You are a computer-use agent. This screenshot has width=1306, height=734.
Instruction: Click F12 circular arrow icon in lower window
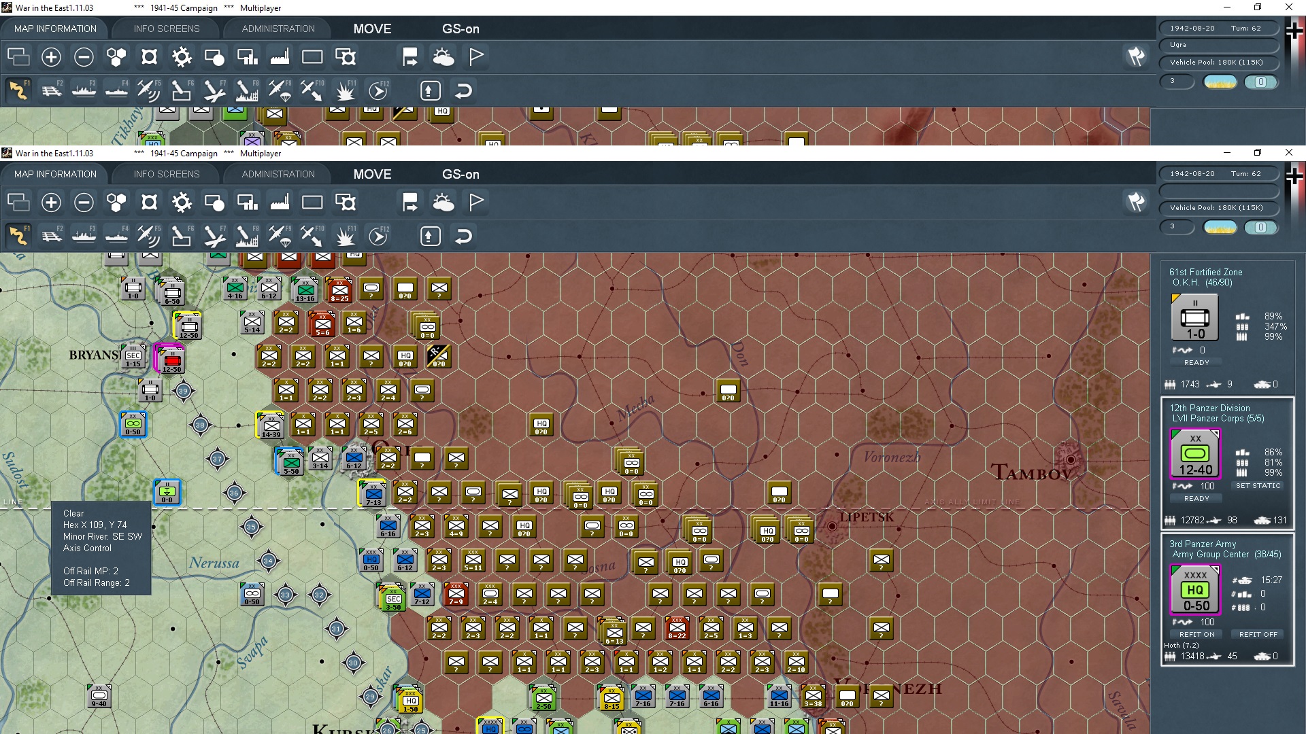click(378, 237)
